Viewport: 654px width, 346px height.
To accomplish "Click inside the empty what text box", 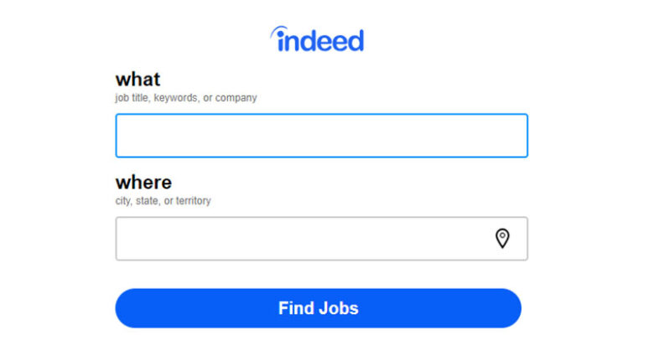I will (321, 136).
